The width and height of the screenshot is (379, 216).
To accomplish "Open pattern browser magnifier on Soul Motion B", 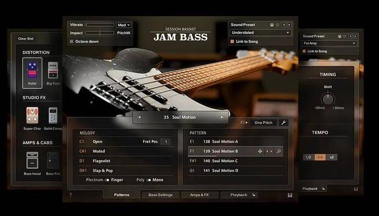I will coord(278,151).
